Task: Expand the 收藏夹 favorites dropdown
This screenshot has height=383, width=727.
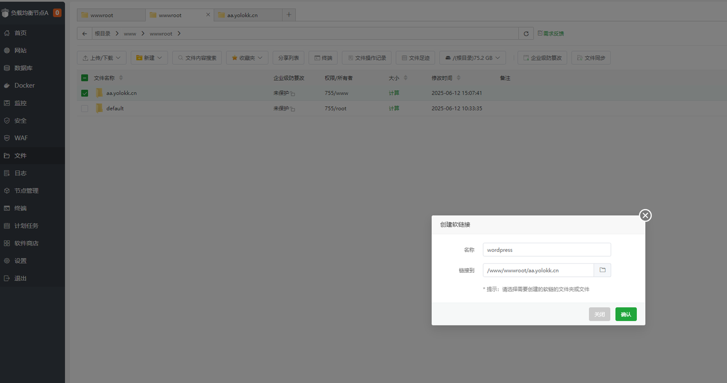Action: [247, 57]
